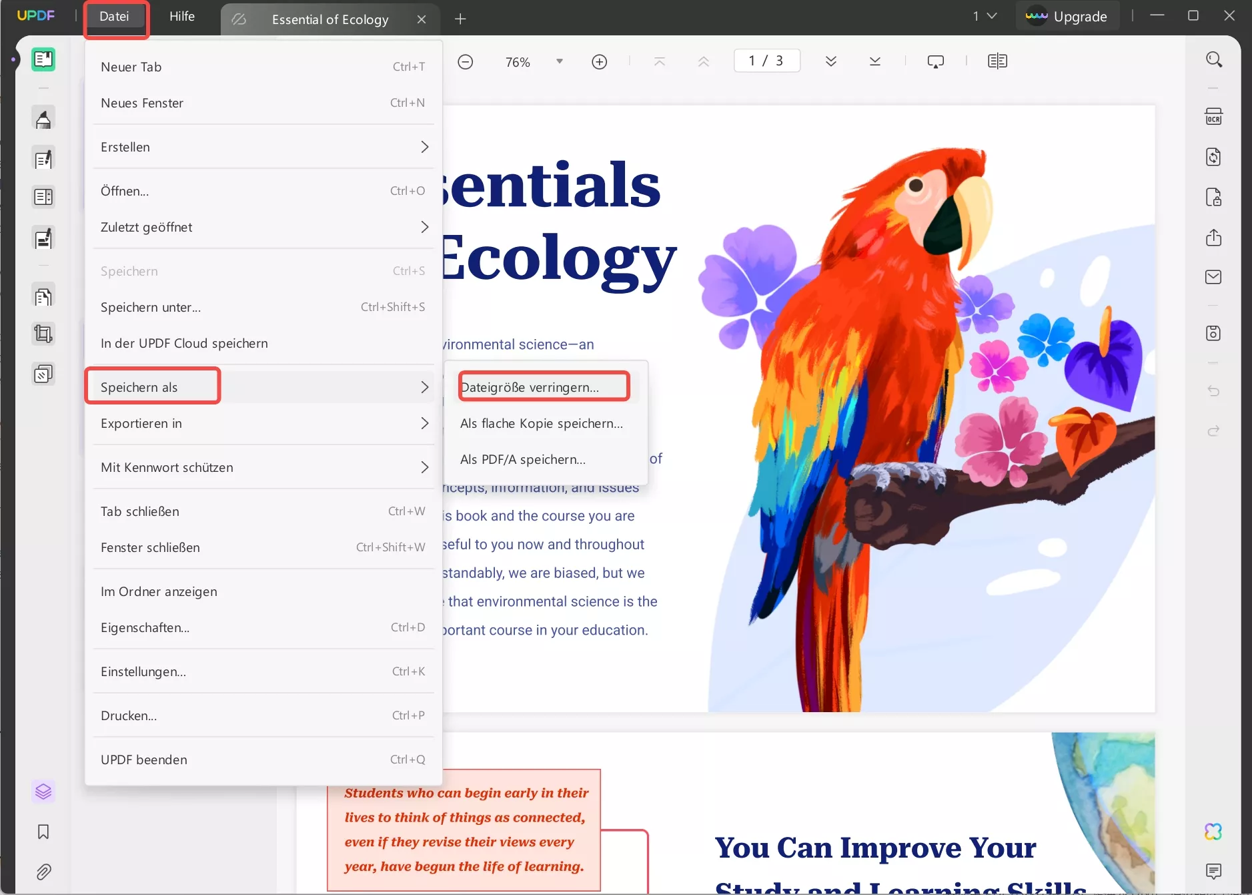The height and width of the screenshot is (895, 1252).
Task: Toggle the layers panel icon
Action: (x=43, y=792)
